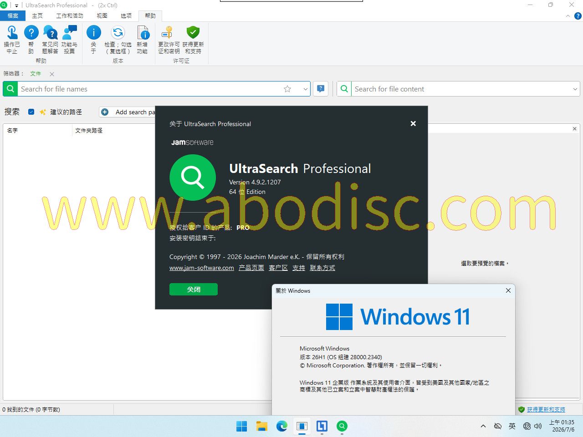This screenshot has height=437, width=583.
Task: Close the 關於 Windows dialog
Action: click(508, 290)
